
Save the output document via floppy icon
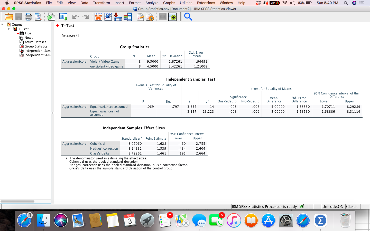coord(19,17)
